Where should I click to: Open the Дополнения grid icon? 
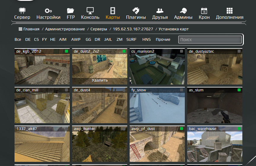click(230, 11)
